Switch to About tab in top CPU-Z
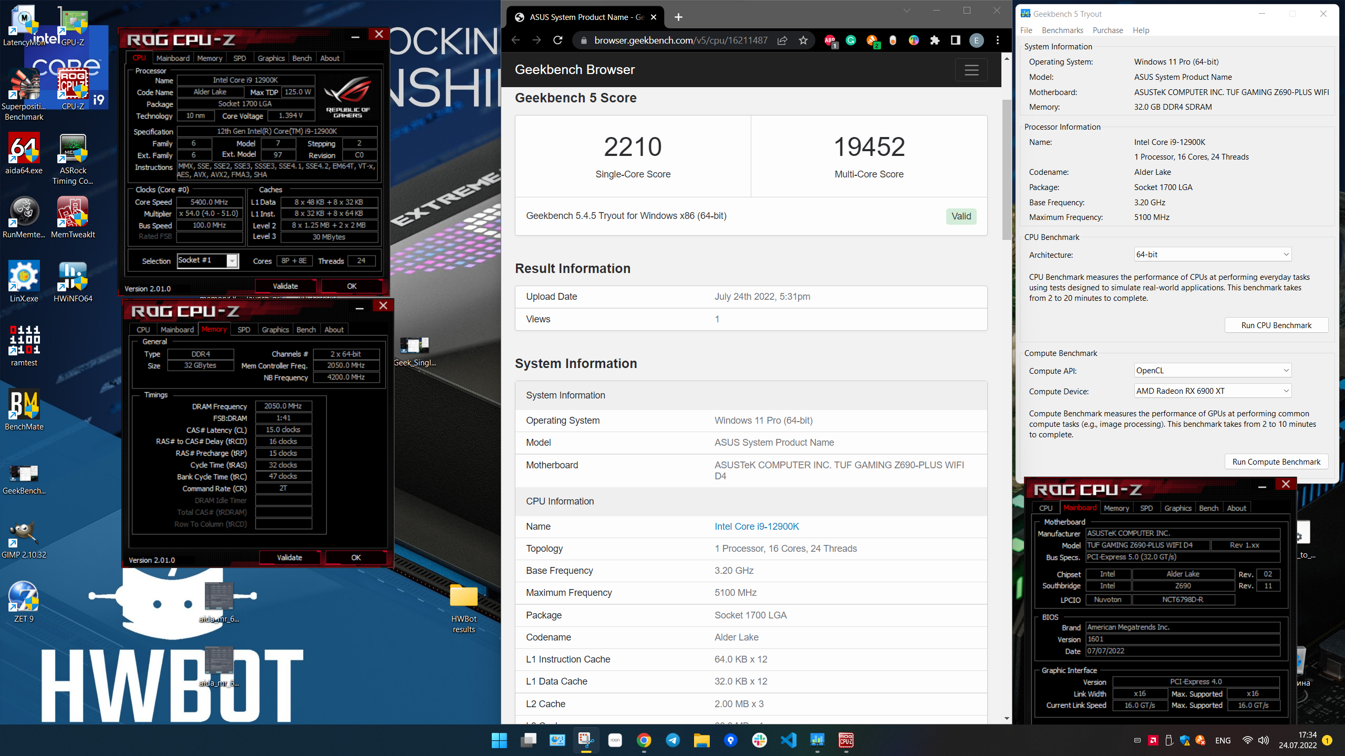Viewport: 1345px width, 756px height. (330, 58)
